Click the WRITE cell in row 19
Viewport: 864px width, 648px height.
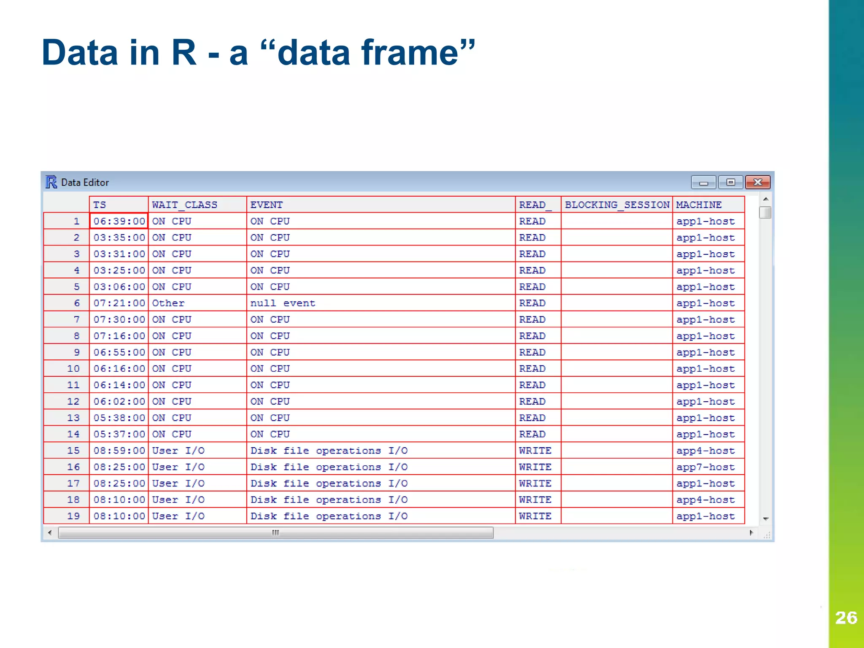click(538, 516)
